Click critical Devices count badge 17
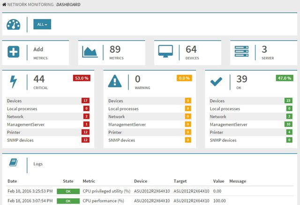This screenshot has width=300, height=205. click(x=85, y=100)
